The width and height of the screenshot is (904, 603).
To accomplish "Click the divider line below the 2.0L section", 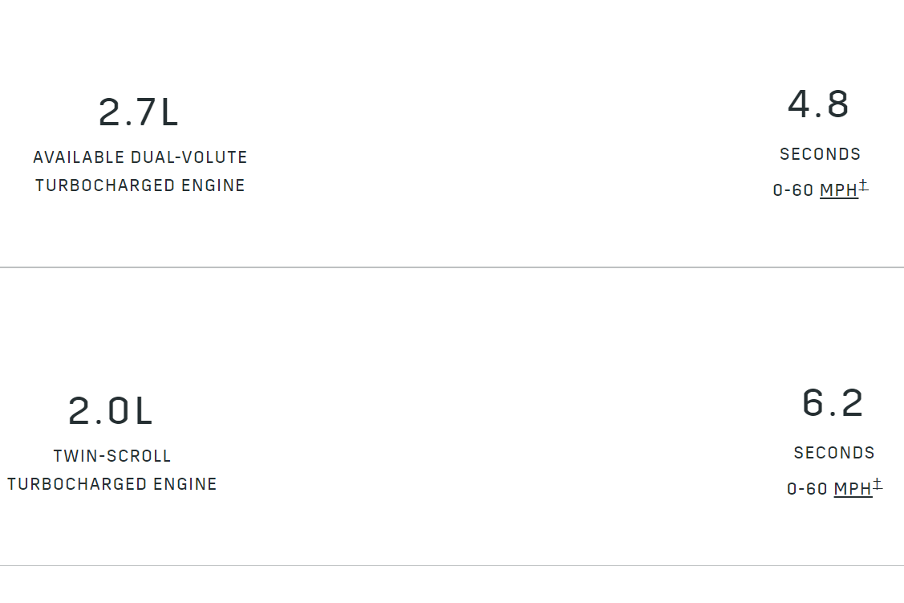I will point(452,566).
